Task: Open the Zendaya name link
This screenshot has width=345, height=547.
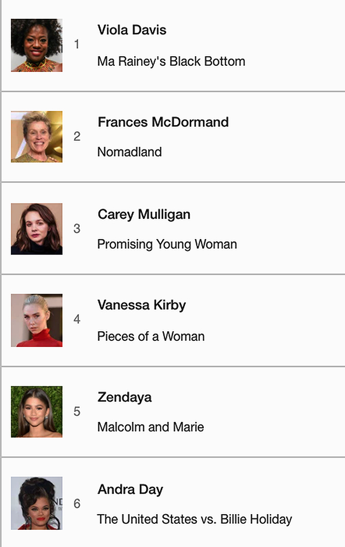Action: 125,398
